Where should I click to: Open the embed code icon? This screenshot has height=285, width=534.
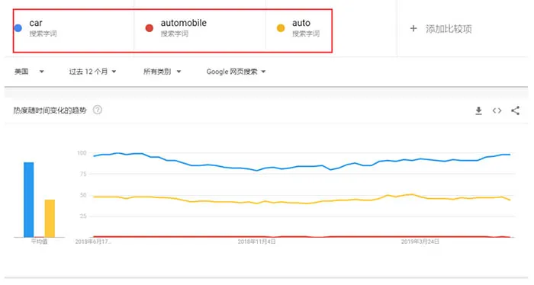(497, 110)
